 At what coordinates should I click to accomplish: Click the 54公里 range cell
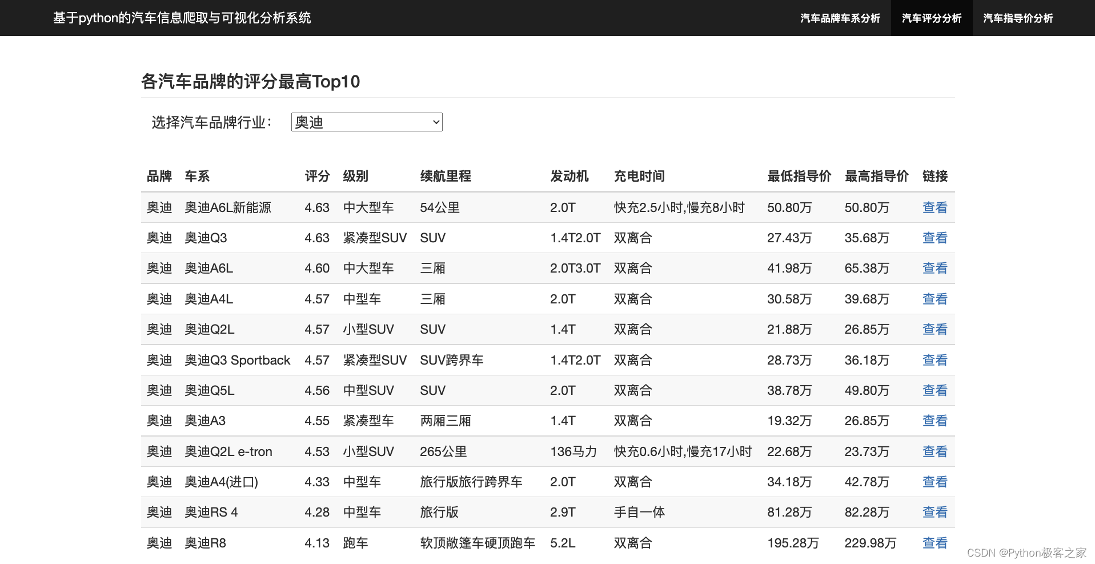coord(440,207)
